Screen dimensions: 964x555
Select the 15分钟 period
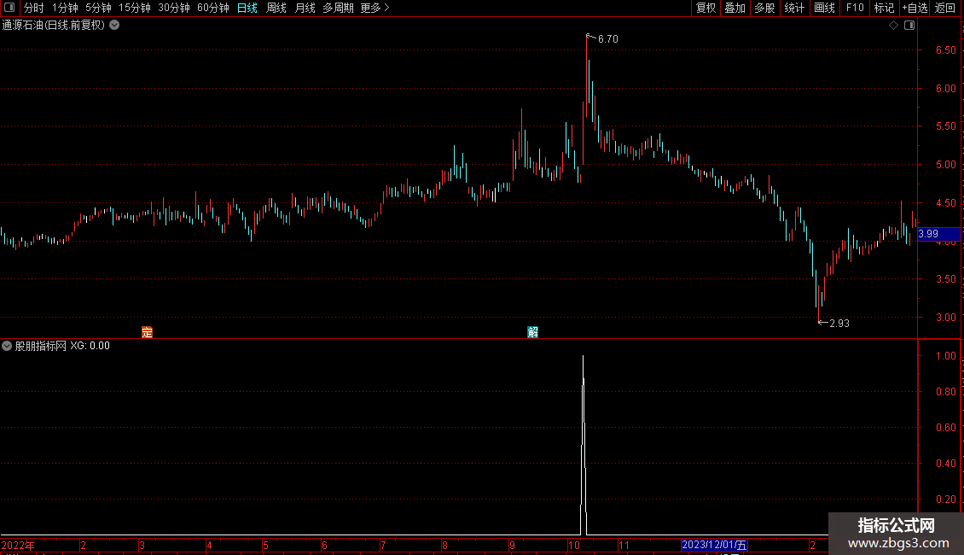click(135, 8)
